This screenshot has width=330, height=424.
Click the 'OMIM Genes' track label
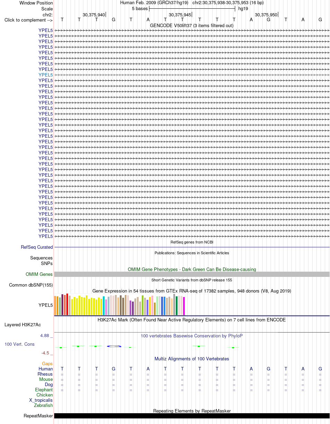39,274
